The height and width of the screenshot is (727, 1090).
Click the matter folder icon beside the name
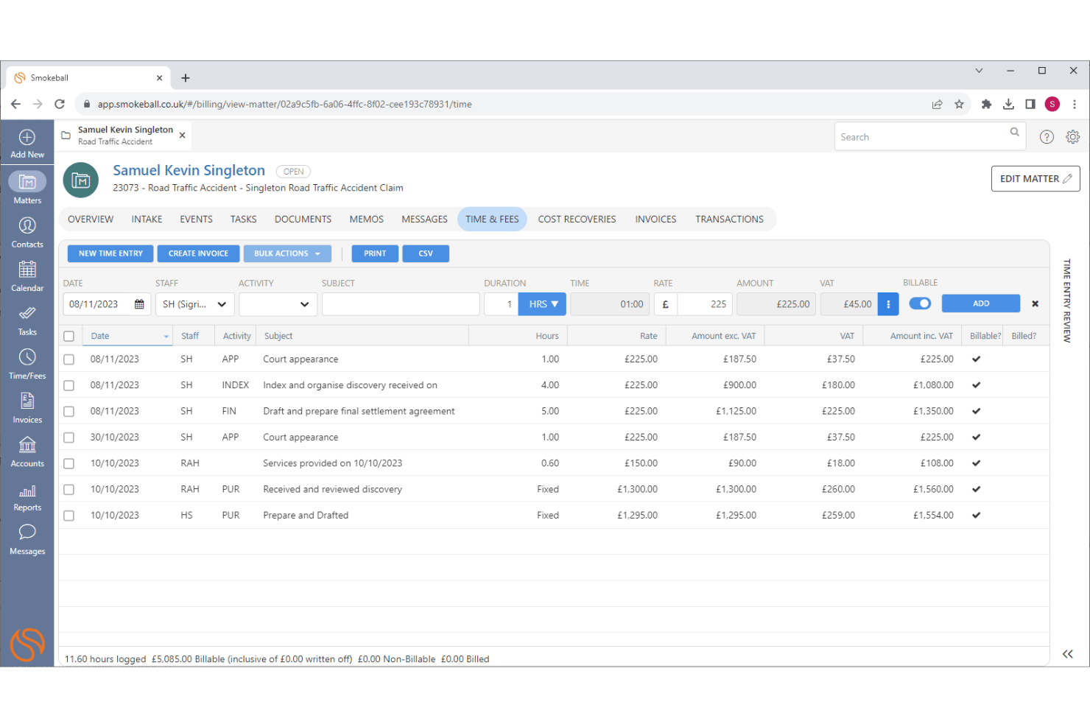[81, 180]
